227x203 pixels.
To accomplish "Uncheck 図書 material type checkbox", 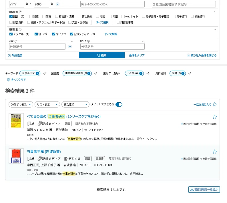I will pyautogui.click(x=11, y=17).
